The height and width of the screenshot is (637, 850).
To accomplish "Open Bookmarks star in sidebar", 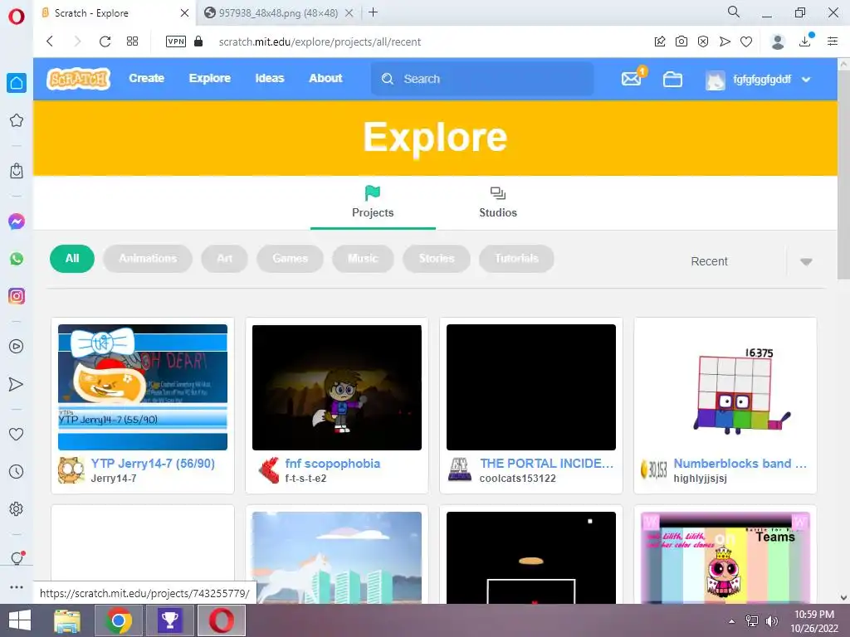I will [x=17, y=120].
